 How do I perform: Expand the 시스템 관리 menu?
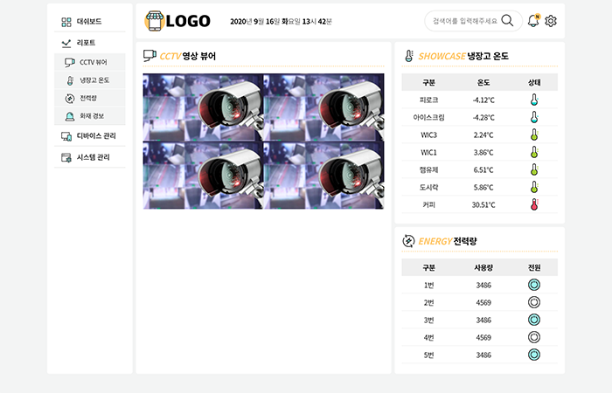pyautogui.click(x=90, y=157)
